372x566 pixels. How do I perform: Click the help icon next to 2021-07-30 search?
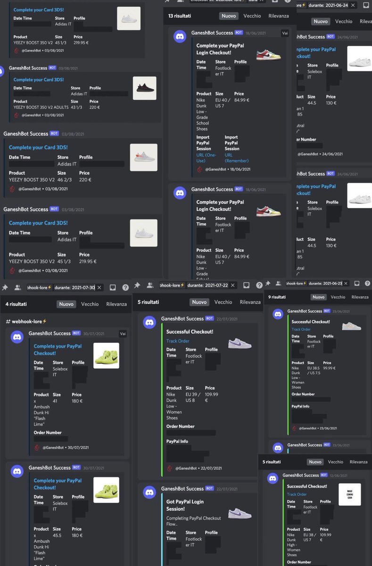pos(125,287)
